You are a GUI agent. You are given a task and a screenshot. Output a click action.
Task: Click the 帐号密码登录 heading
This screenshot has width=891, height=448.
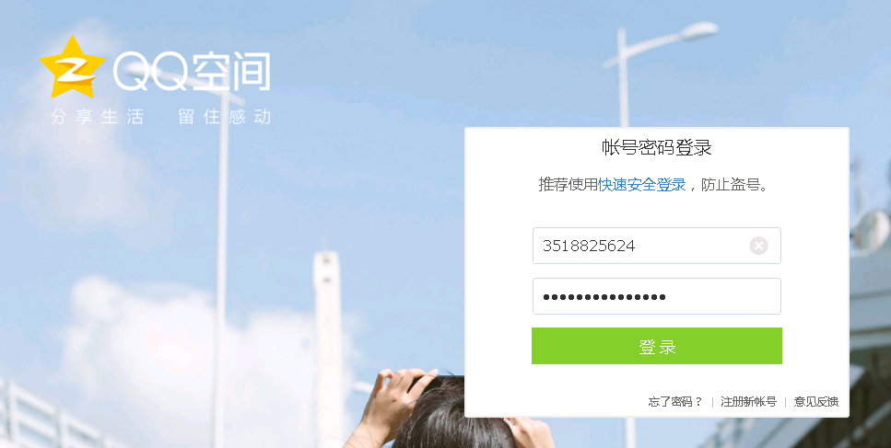[x=657, y=148]
